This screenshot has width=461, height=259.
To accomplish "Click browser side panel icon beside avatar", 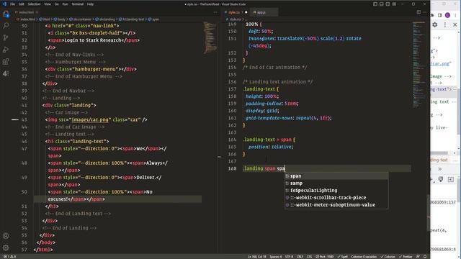I will (x=440, y=15).
